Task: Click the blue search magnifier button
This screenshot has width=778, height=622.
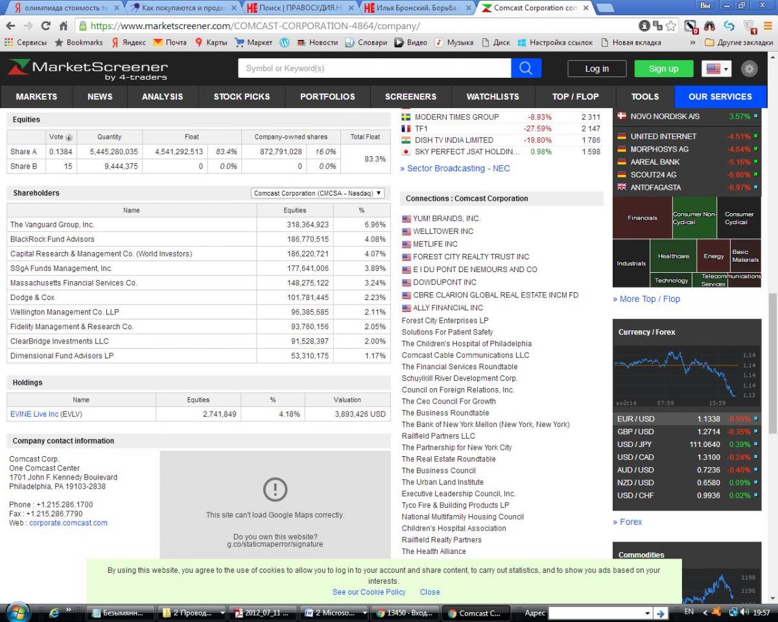Action: pos(526,68)
